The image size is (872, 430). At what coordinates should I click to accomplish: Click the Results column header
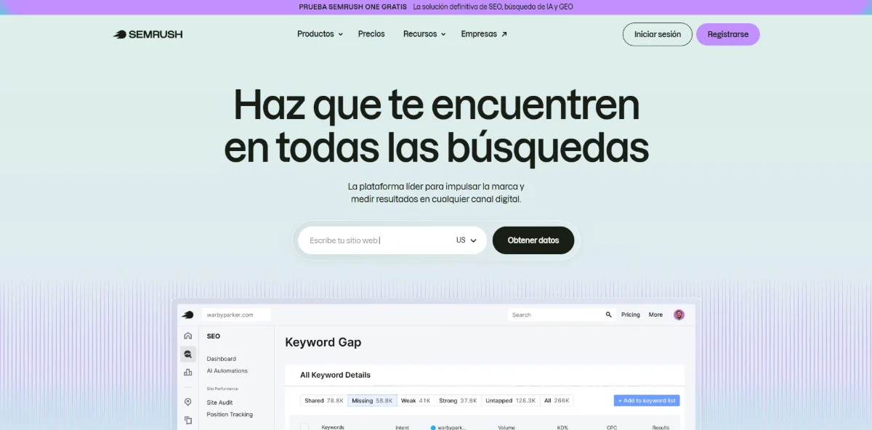[x=661, y=427]
